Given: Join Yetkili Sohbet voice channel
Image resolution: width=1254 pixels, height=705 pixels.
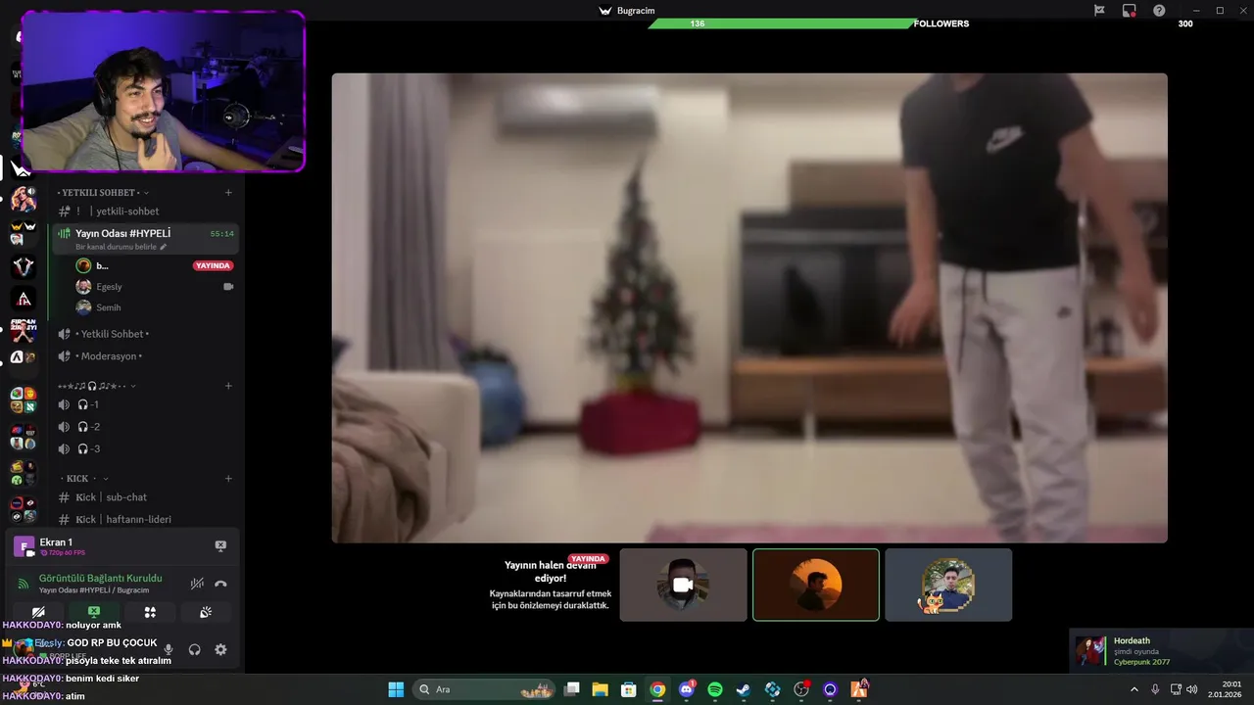Looking at the screenshot, I should (x=145, y=334).
